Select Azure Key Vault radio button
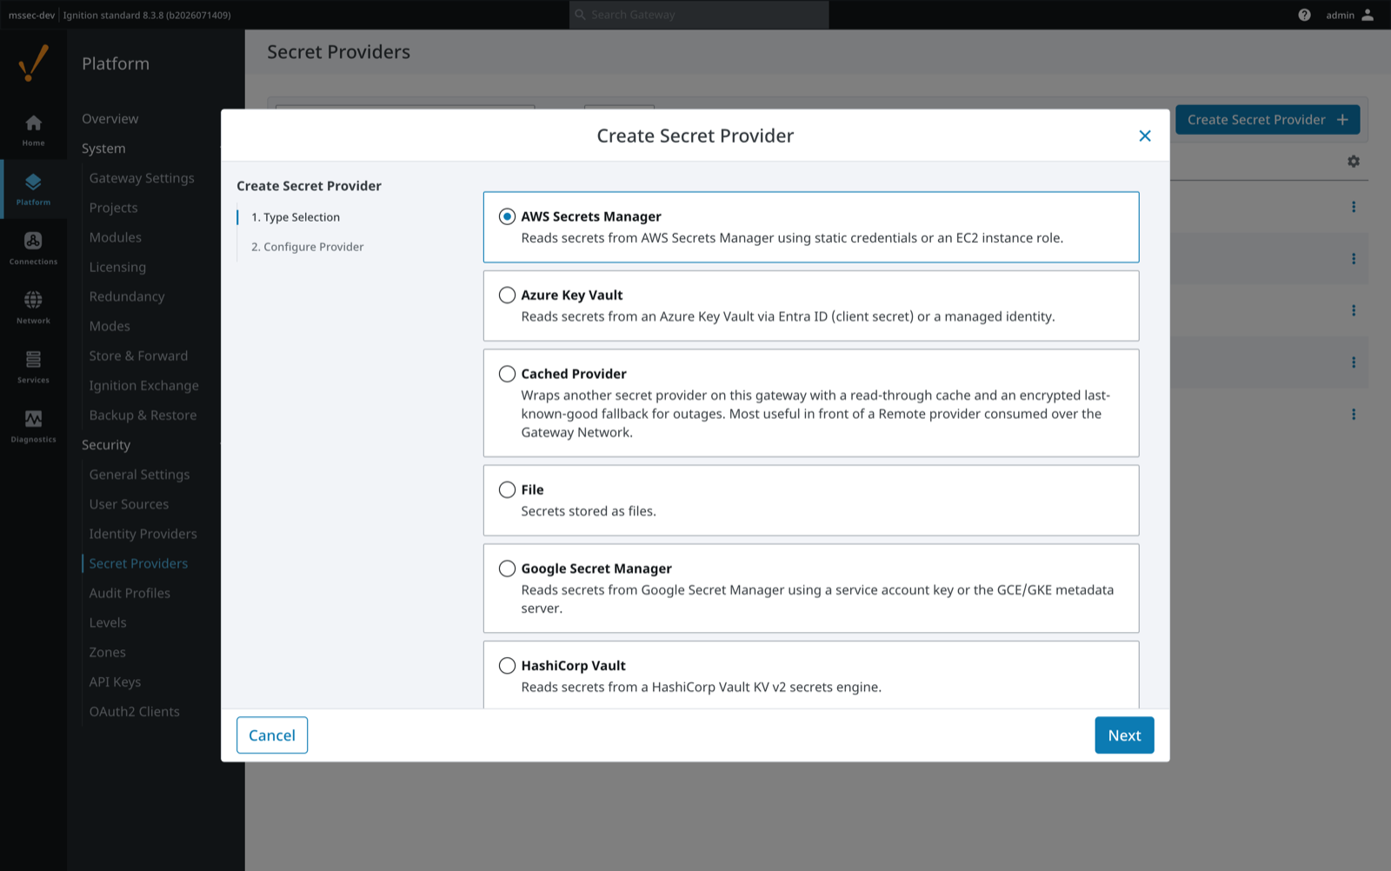 point(507,295)
